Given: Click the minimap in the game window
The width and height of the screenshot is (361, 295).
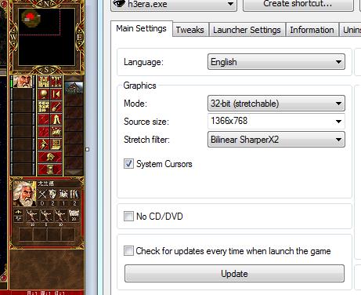Looking at the screenshot, I should [47, 36].
